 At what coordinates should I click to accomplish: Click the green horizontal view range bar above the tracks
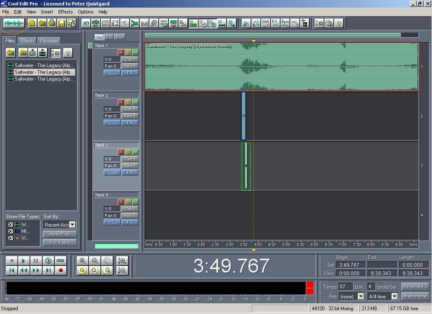(273, 35)
